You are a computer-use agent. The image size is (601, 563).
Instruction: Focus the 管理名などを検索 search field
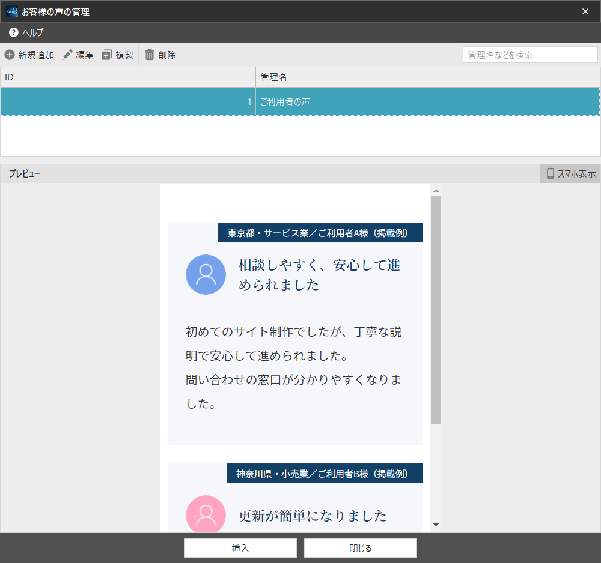click(530, 55)
